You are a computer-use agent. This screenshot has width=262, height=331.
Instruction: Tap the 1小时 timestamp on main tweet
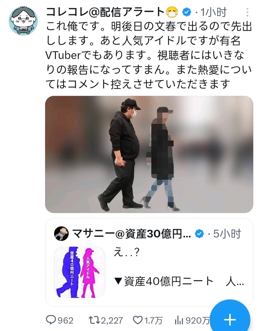point(214,12)
